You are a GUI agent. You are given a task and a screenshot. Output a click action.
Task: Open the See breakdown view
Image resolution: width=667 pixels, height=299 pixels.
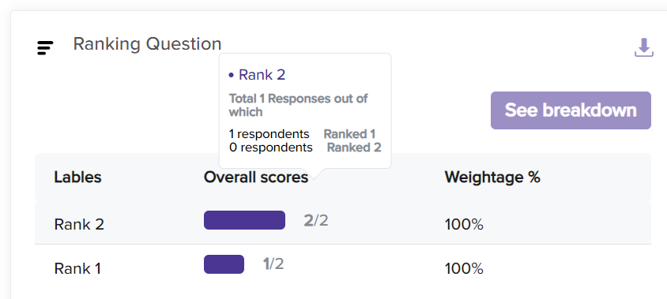click(x=571, y=110)
